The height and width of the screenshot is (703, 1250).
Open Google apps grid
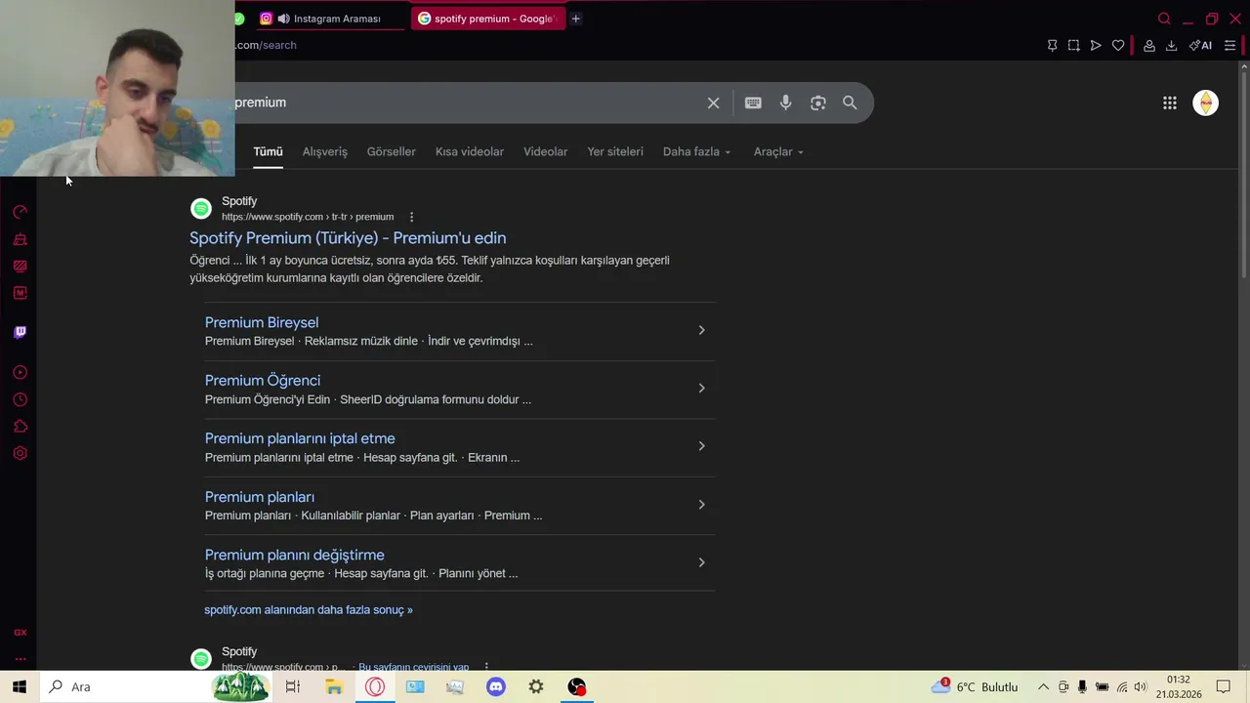[1170, 103]
